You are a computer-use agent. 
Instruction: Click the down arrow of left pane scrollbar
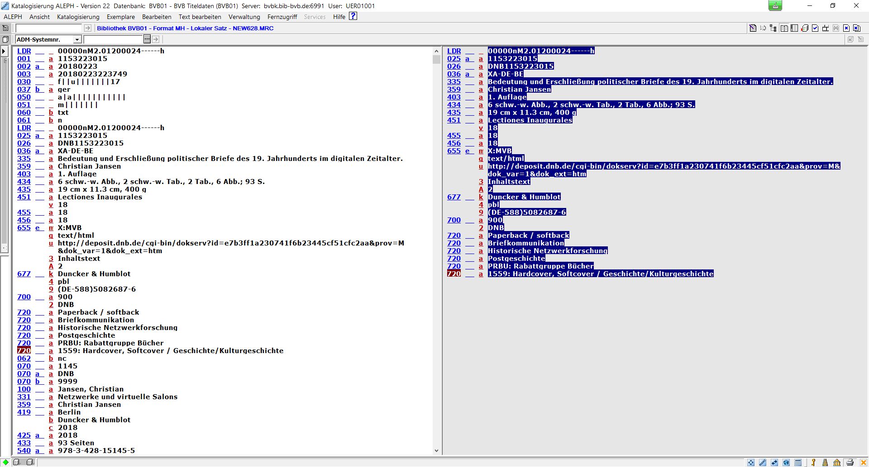coord(436,450)
